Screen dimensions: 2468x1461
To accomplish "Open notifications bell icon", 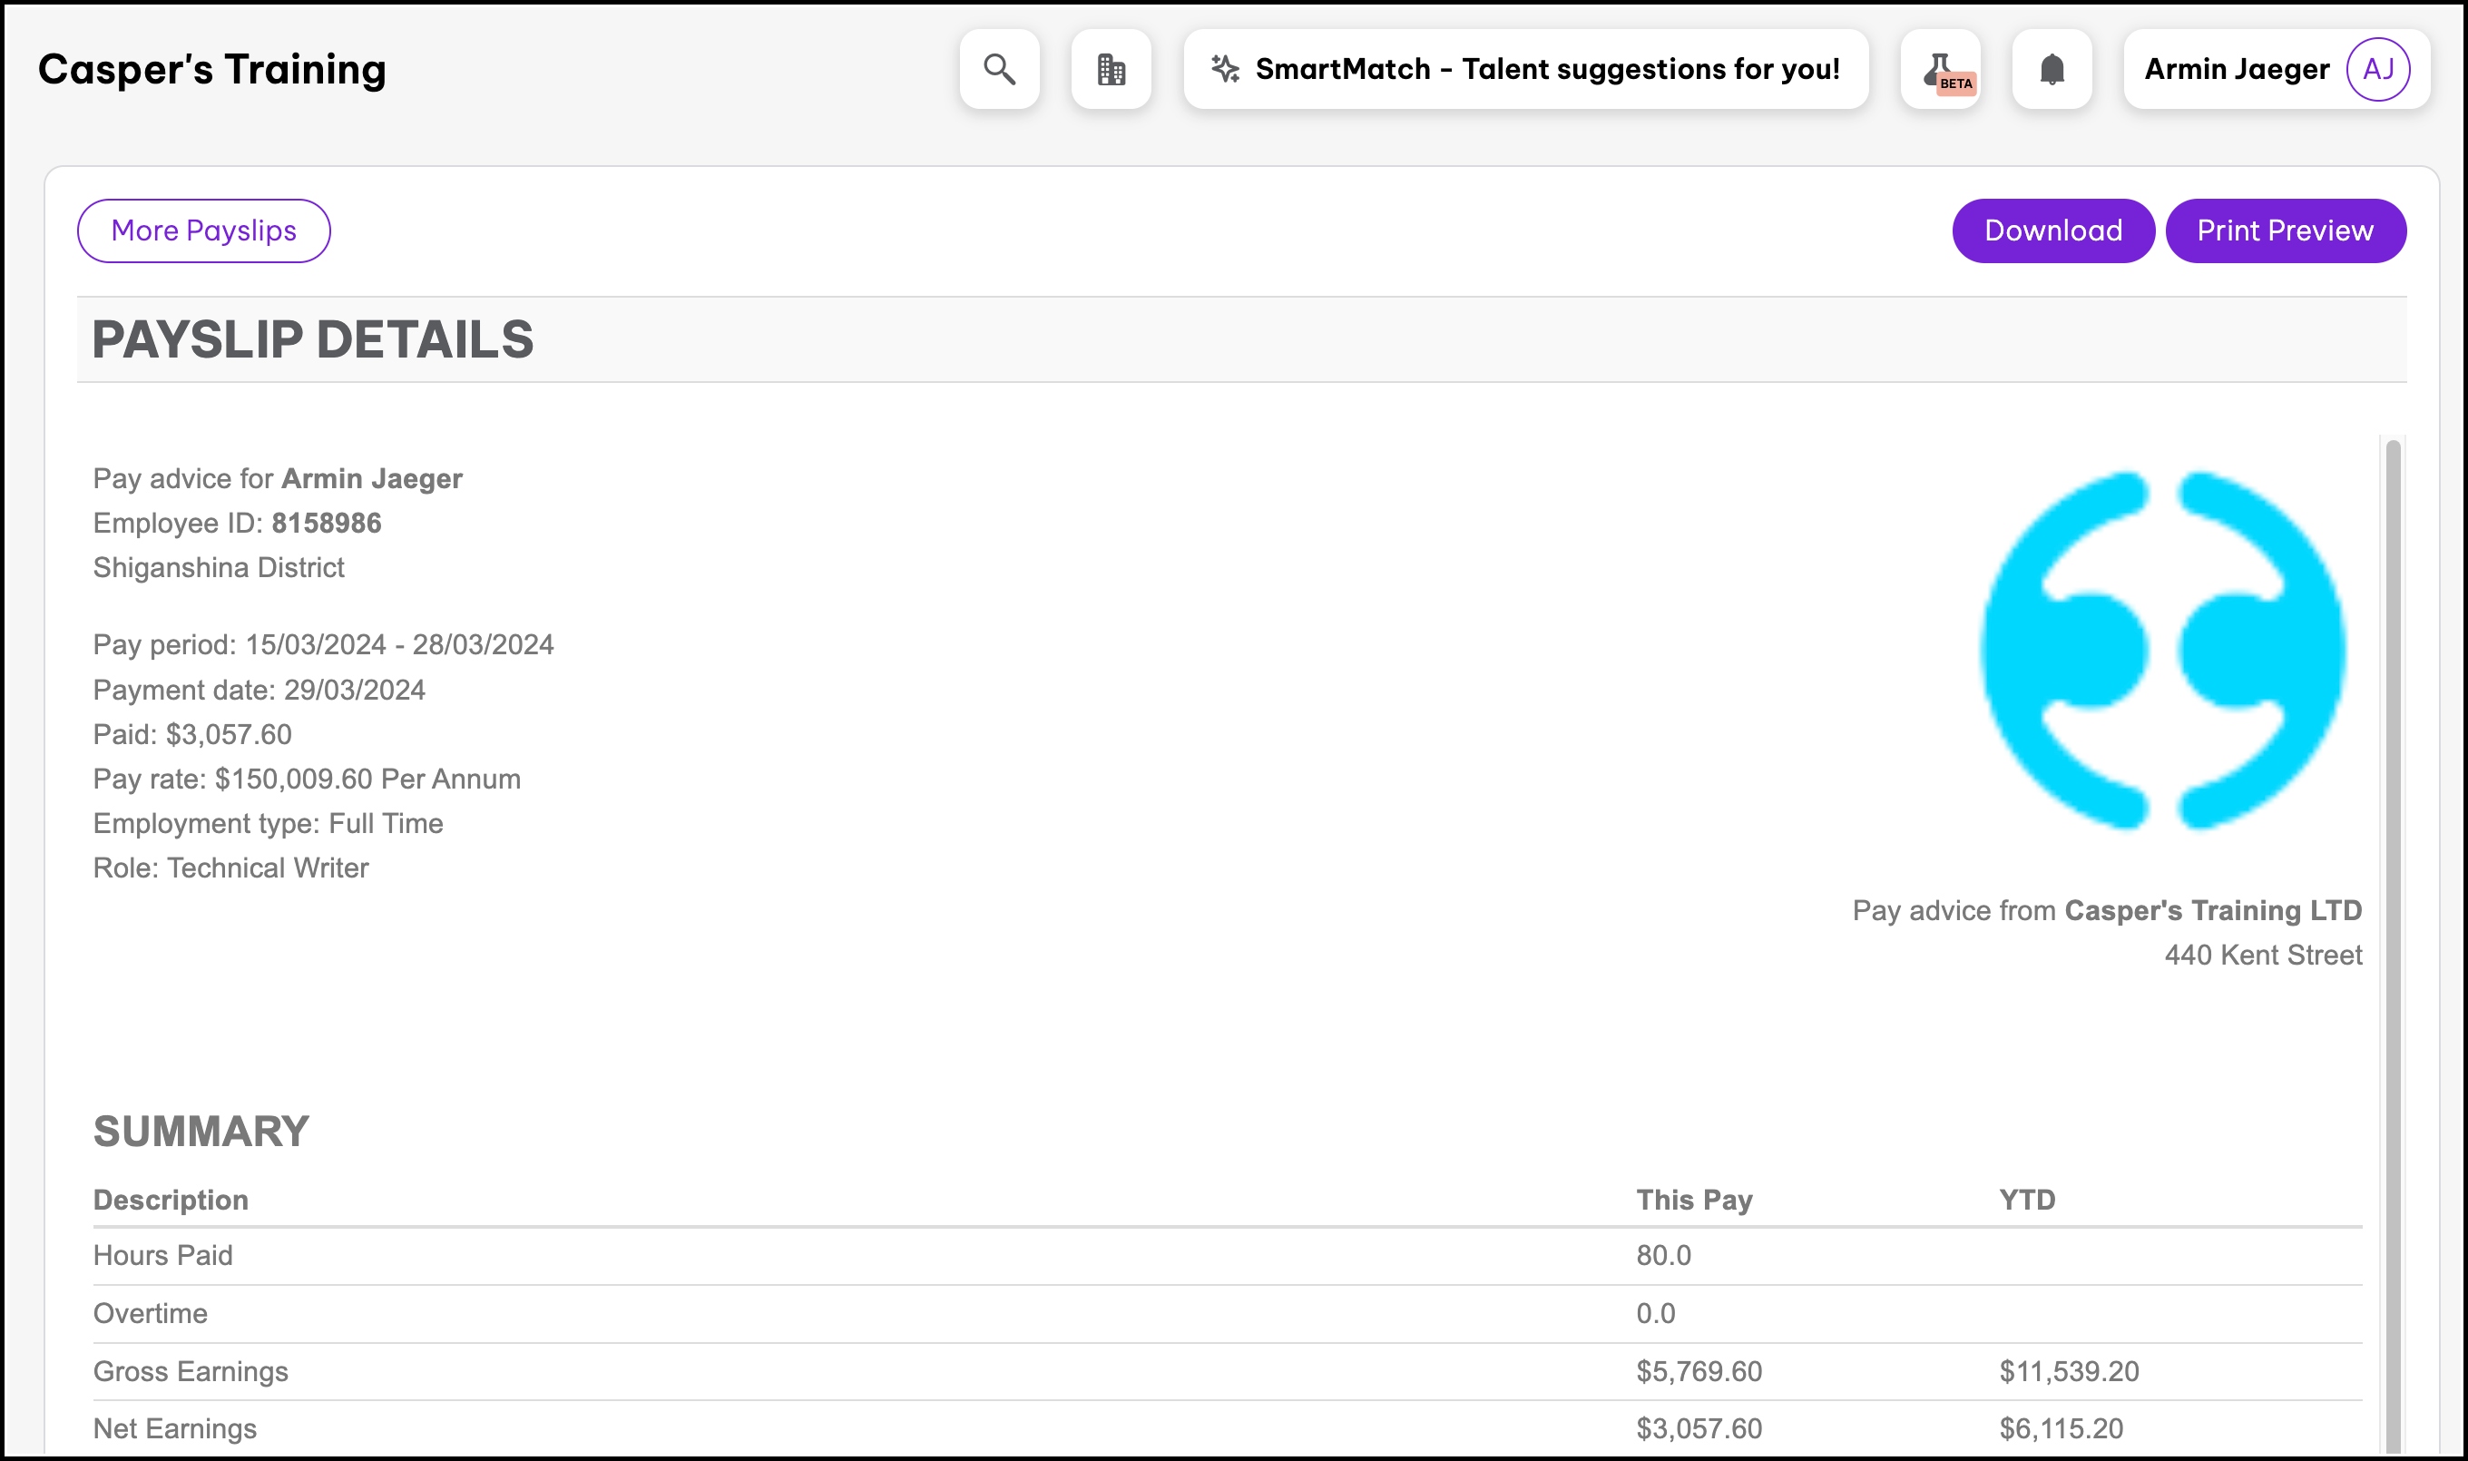I will click(2052, 69).
